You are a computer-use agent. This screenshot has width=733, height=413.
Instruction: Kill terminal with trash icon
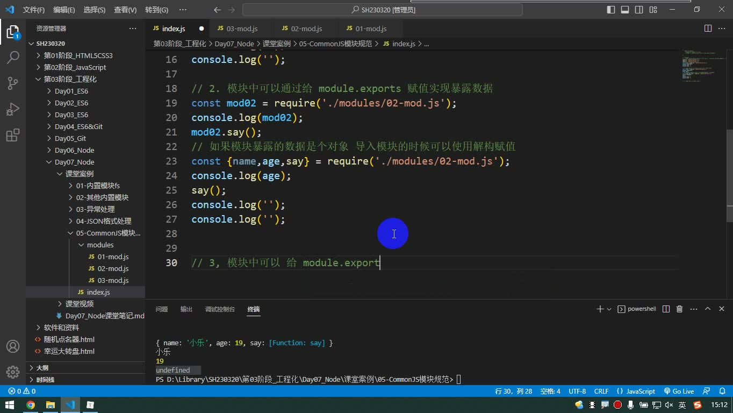[679, 309]
